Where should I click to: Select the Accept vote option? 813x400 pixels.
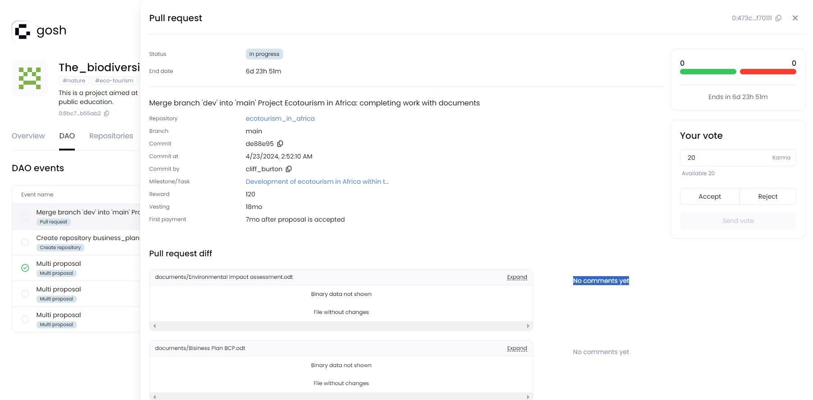709,196
